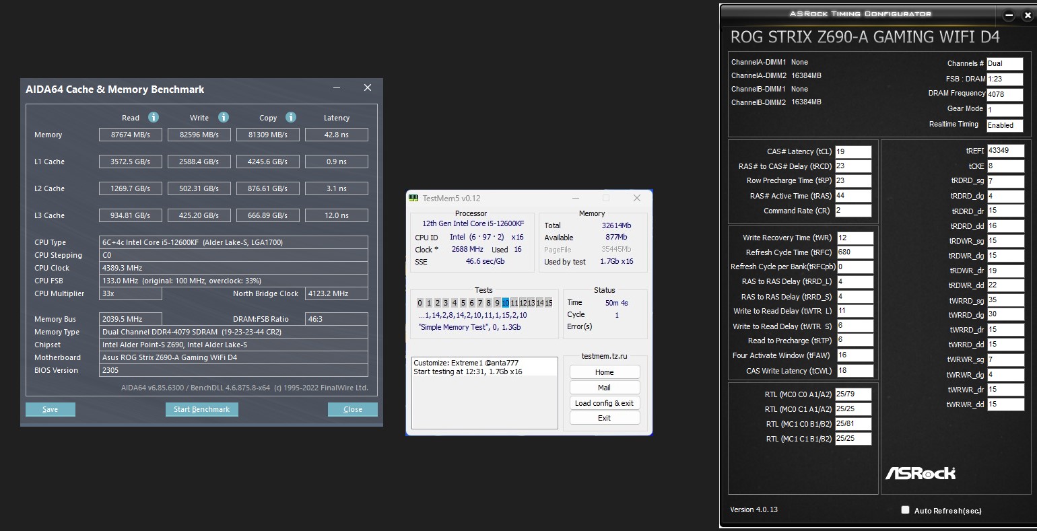
Task: Click the Channels # field showing Dual
Action: click(1005, 64)
